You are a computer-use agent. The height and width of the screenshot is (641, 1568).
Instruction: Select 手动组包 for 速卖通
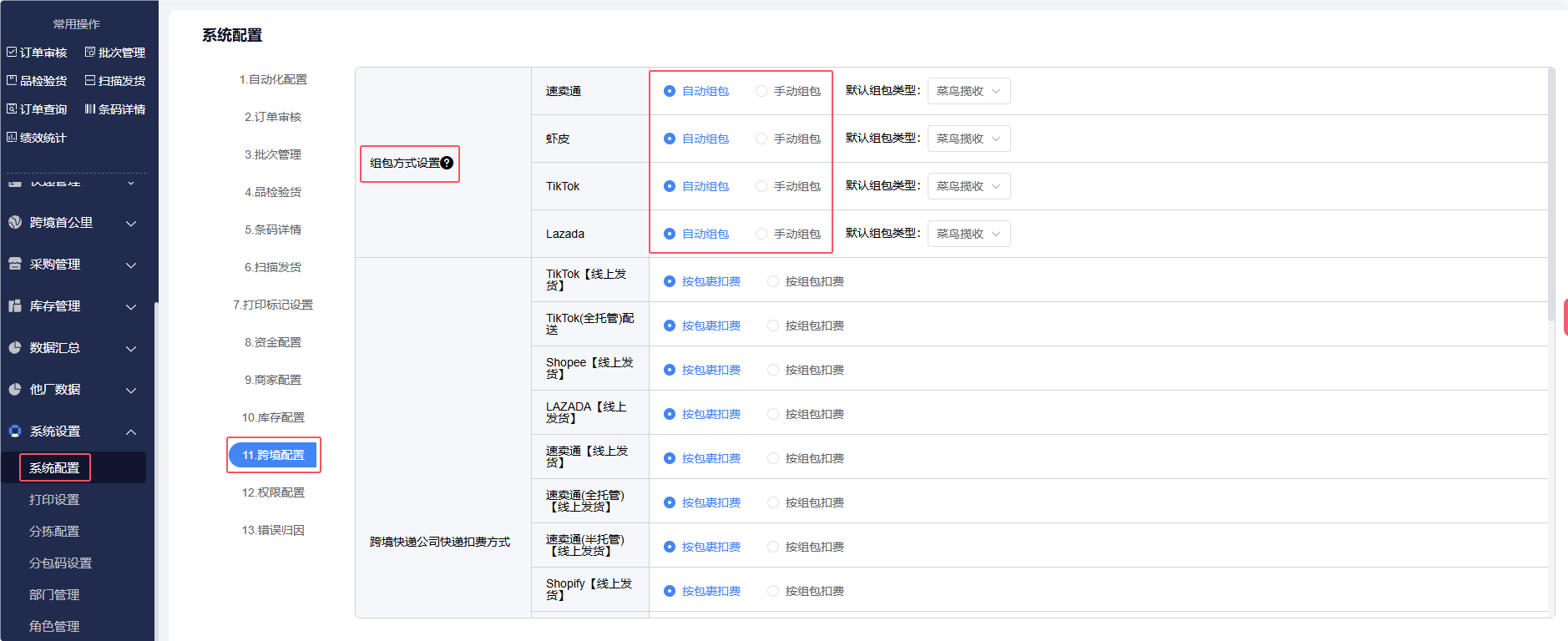pos(761,91)
